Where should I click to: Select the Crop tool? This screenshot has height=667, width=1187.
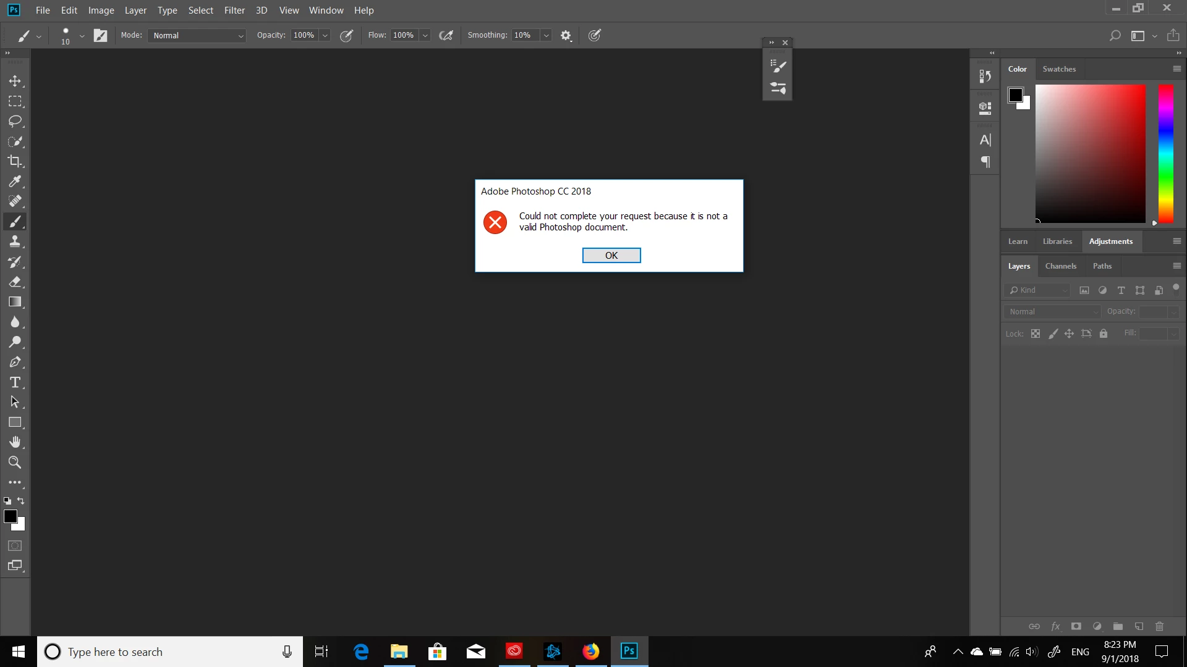[15, 161]
